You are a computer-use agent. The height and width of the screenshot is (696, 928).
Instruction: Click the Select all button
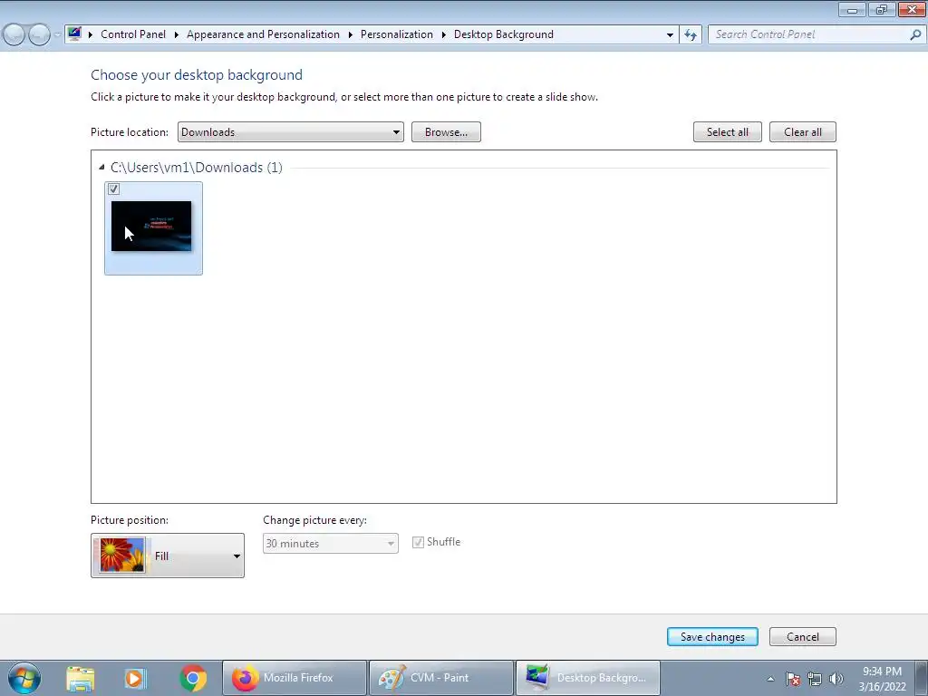pos(728,132)
